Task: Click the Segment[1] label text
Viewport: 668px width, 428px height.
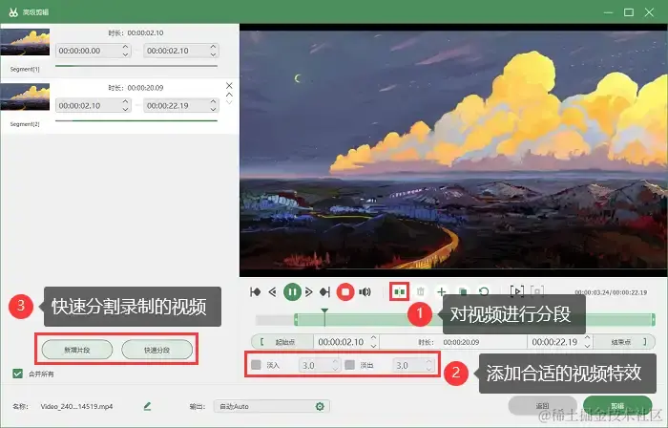Action: point(25,69)
